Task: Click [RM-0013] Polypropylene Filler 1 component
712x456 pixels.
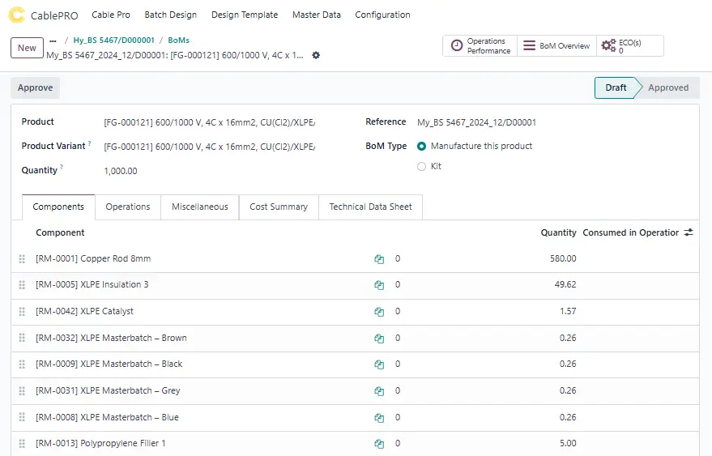Action: click(x=100, y=444)
